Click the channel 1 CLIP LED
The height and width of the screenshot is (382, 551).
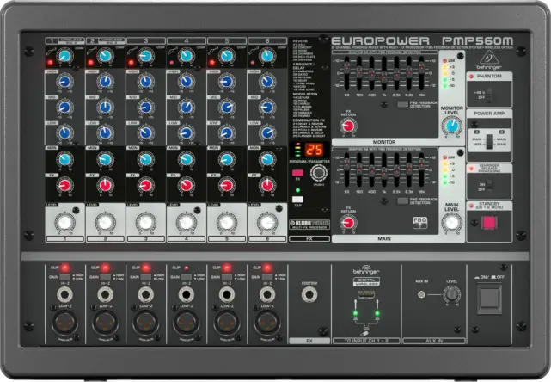tap(64, 268)
